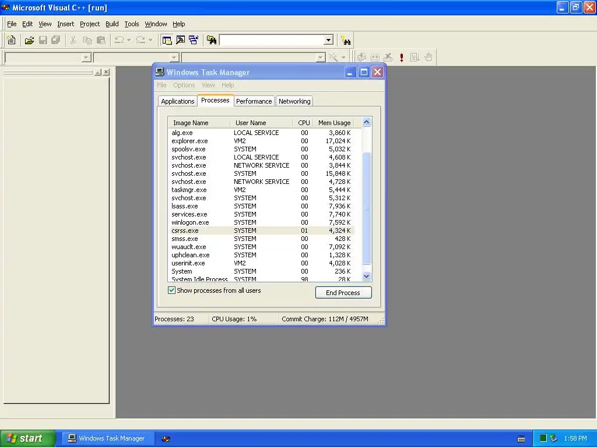This screenshot has height=447, width=597.
Task: Click the process list scrollbar thumb
Action: pos(366,208)
